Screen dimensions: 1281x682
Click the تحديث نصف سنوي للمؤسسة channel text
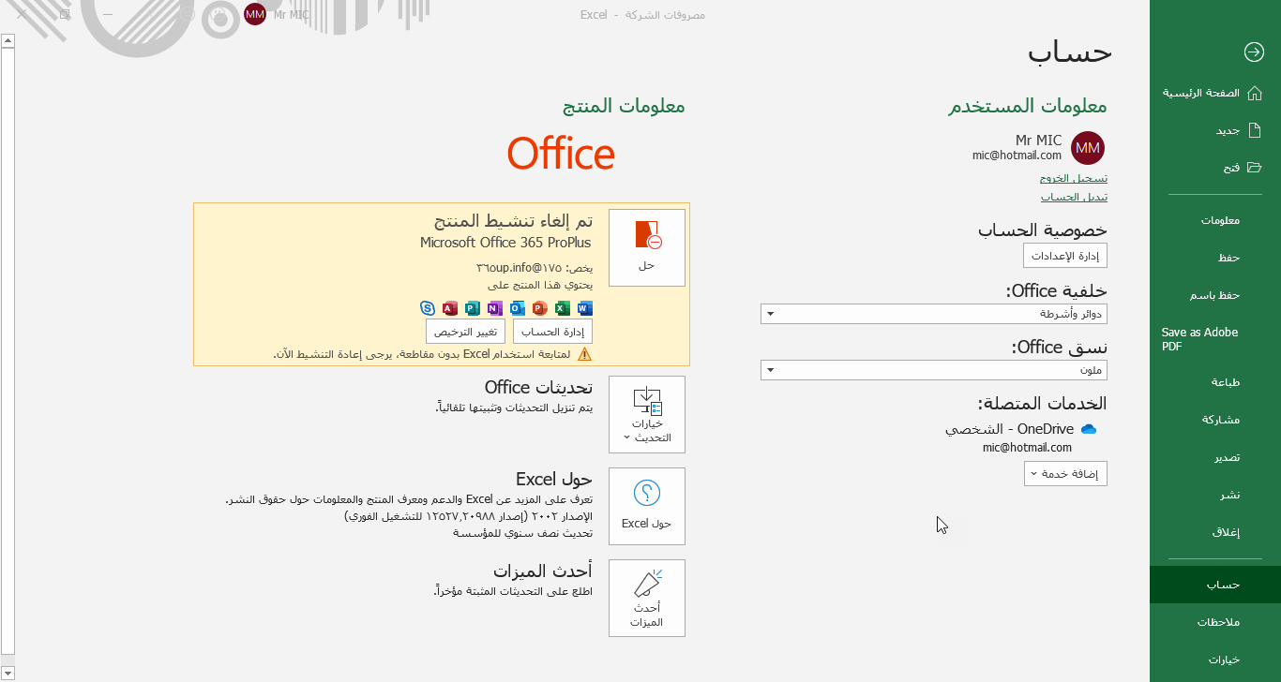[x=522, y=533]
